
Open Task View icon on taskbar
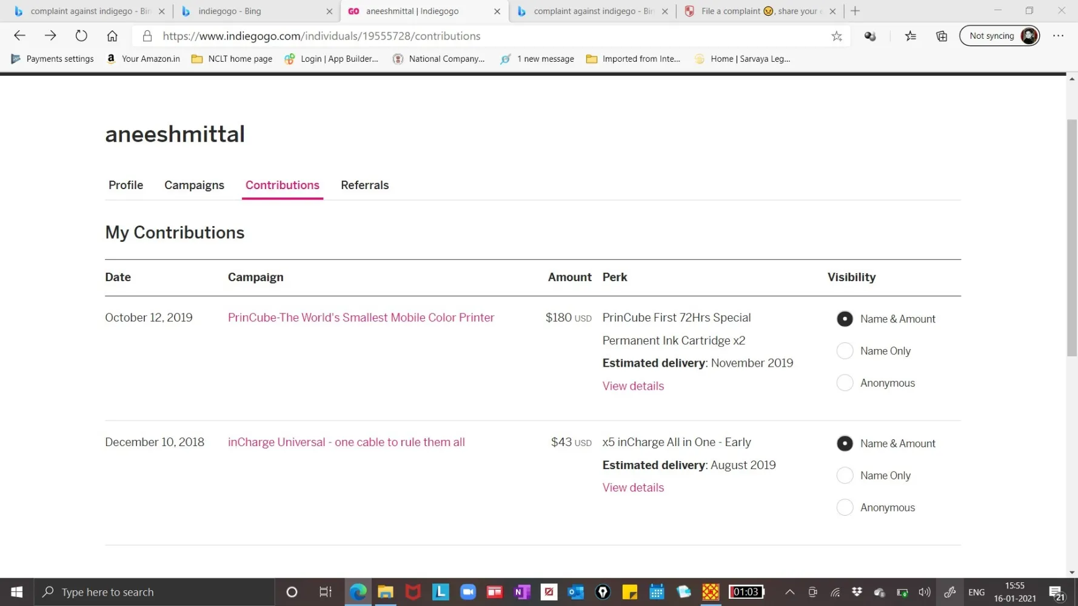click(326, 592)
